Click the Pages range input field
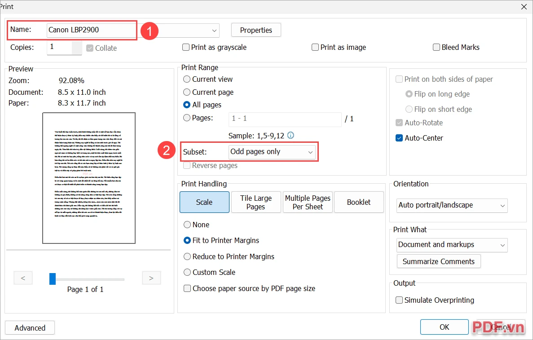Image resolution: width=533 pixels, height=340 pixels. click(x=285, y=119)
